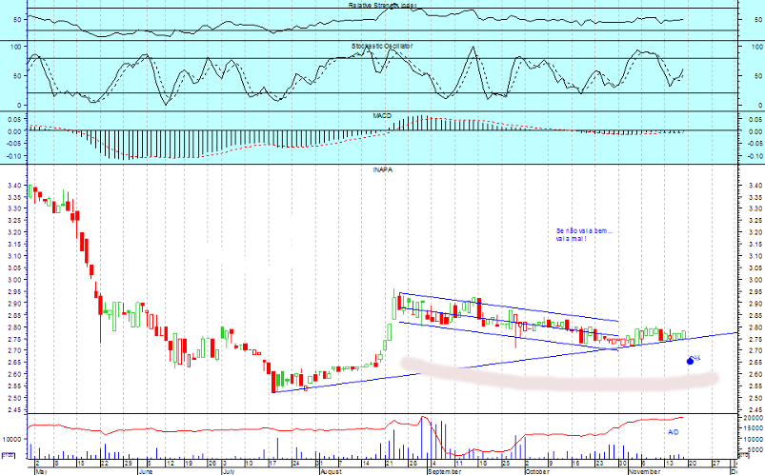The width and height of the screenshot is (765, 475).
Task: Click the INAPA chart title
Action: (383, 169)
